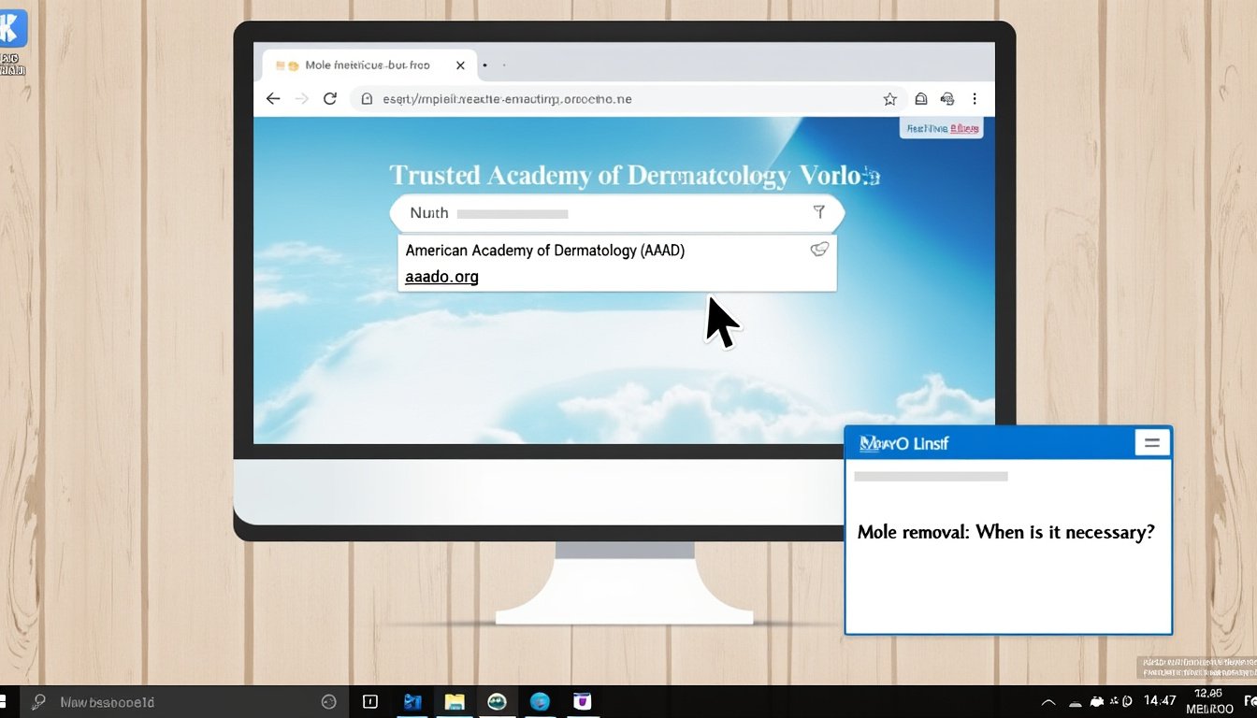This screenshot has width=1257, height=718.
Task: Open the round teal app in the taskbar
Action: pos(497,701)
